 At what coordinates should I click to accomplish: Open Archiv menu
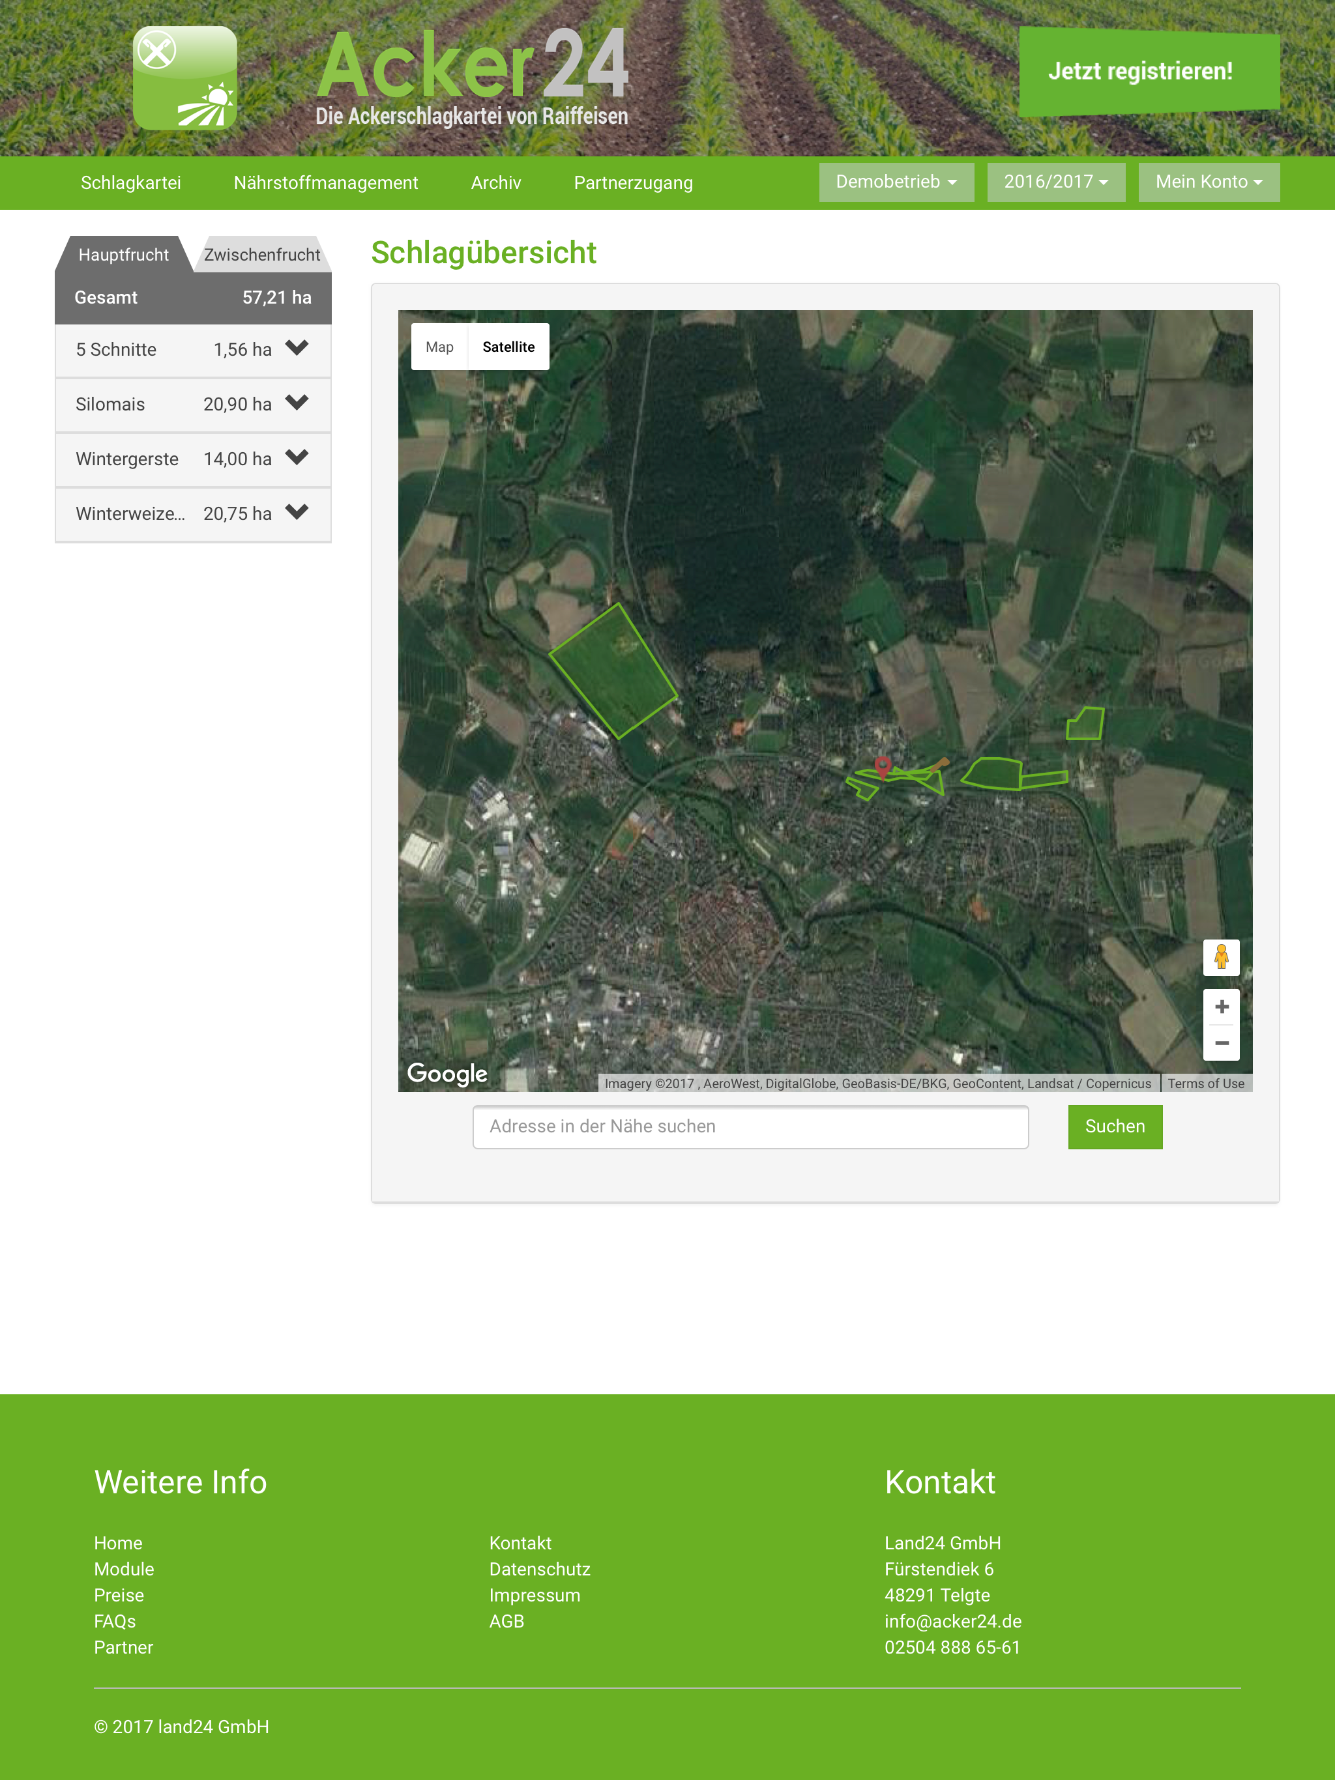coord(496,182)
